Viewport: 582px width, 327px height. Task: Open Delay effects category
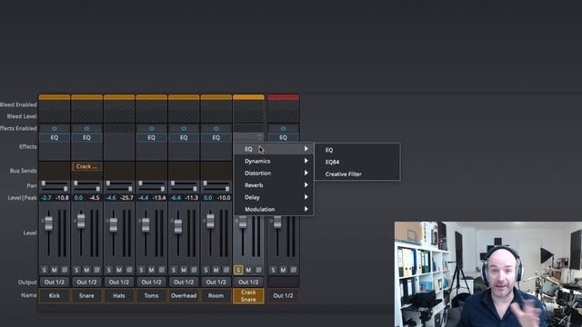coord(274,197)
